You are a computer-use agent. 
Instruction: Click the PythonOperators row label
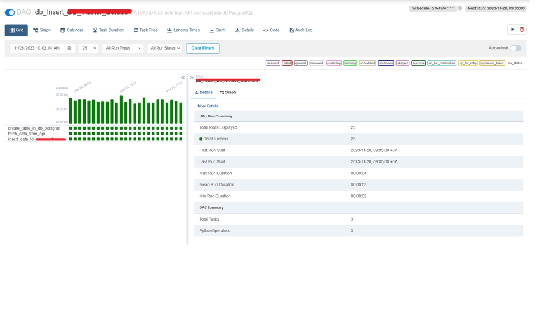[214, 231]
